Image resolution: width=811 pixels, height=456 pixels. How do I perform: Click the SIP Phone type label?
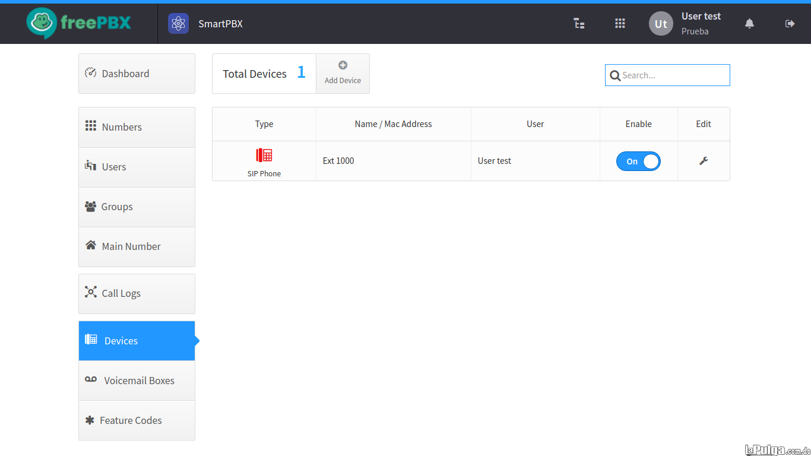click(264, 174)
